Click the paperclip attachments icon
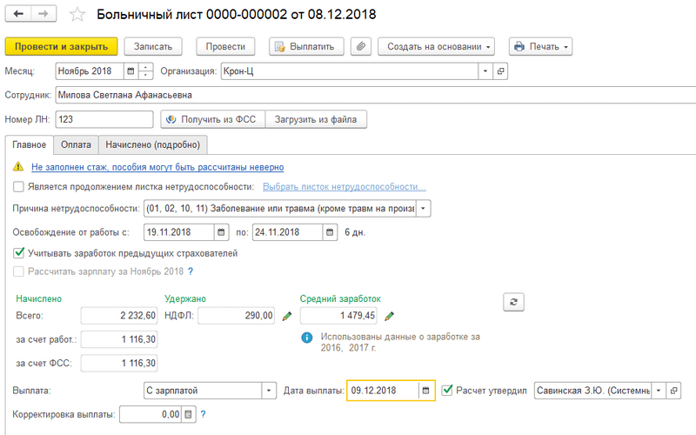 click(361, 46)
